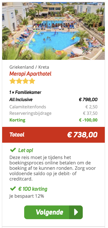This screenshot has height=228, width=108.
Task: Click the € 100 korting heading
Action: point(33,189)
